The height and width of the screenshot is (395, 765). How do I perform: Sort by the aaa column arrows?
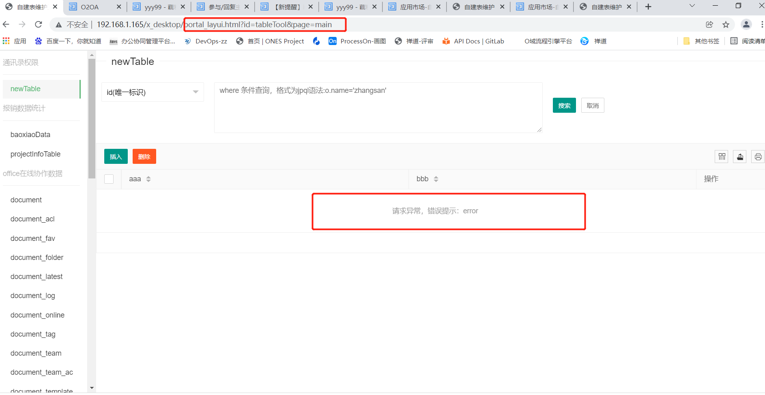tap(148, 179)
